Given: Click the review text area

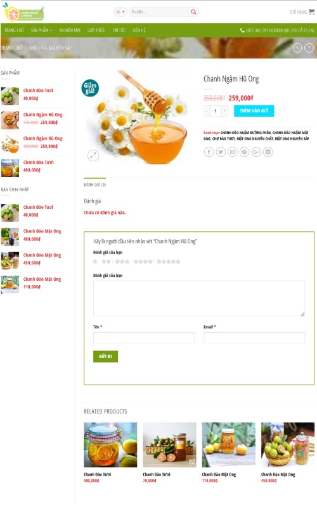Looking at the screenshot, I should [x=199, y=298].
